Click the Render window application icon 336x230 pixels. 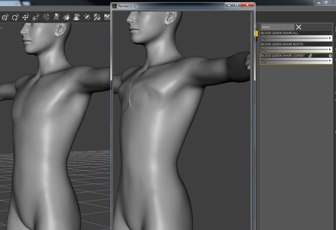click(115, 6)
